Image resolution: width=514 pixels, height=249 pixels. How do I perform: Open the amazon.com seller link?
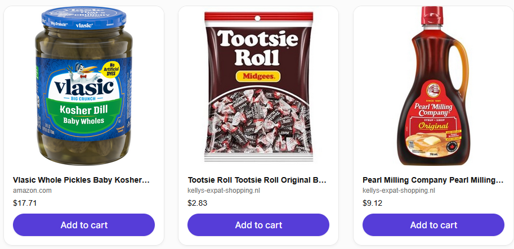coord(32,191)
